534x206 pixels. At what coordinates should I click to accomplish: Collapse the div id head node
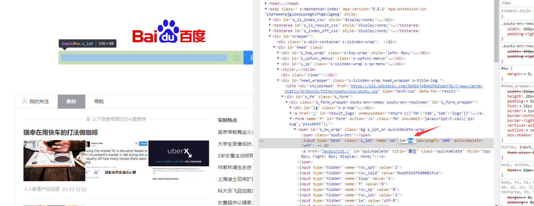pos(274,47)
